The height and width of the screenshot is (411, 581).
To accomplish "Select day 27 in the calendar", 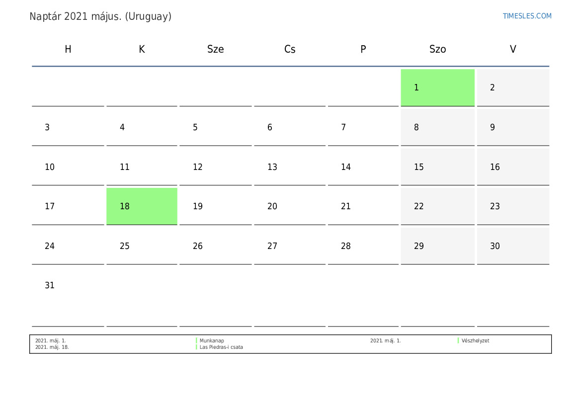I will [x=290, y=246].
